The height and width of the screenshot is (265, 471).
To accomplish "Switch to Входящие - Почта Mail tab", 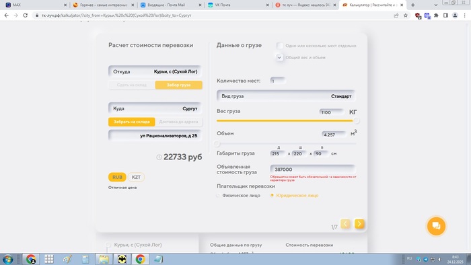I will [171, 5].
